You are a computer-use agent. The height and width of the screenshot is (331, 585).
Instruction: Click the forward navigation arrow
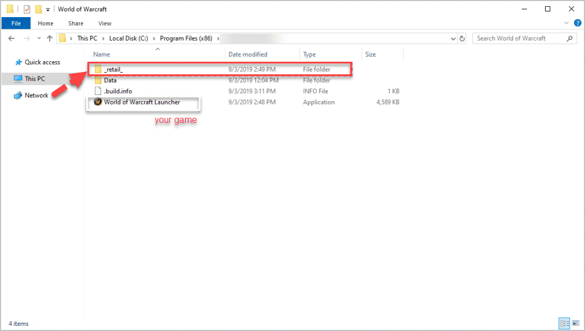(x=27, y=38)
